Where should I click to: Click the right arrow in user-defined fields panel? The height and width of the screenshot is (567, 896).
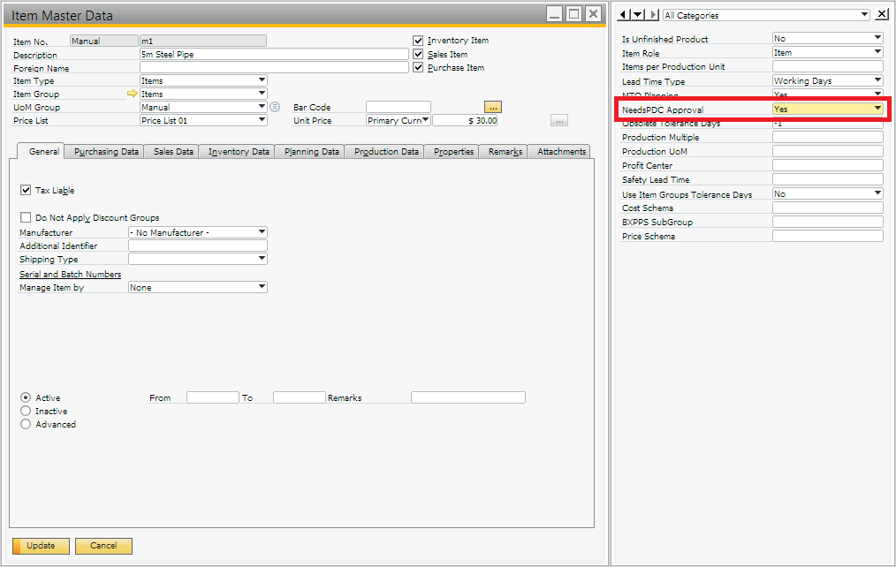653,15
